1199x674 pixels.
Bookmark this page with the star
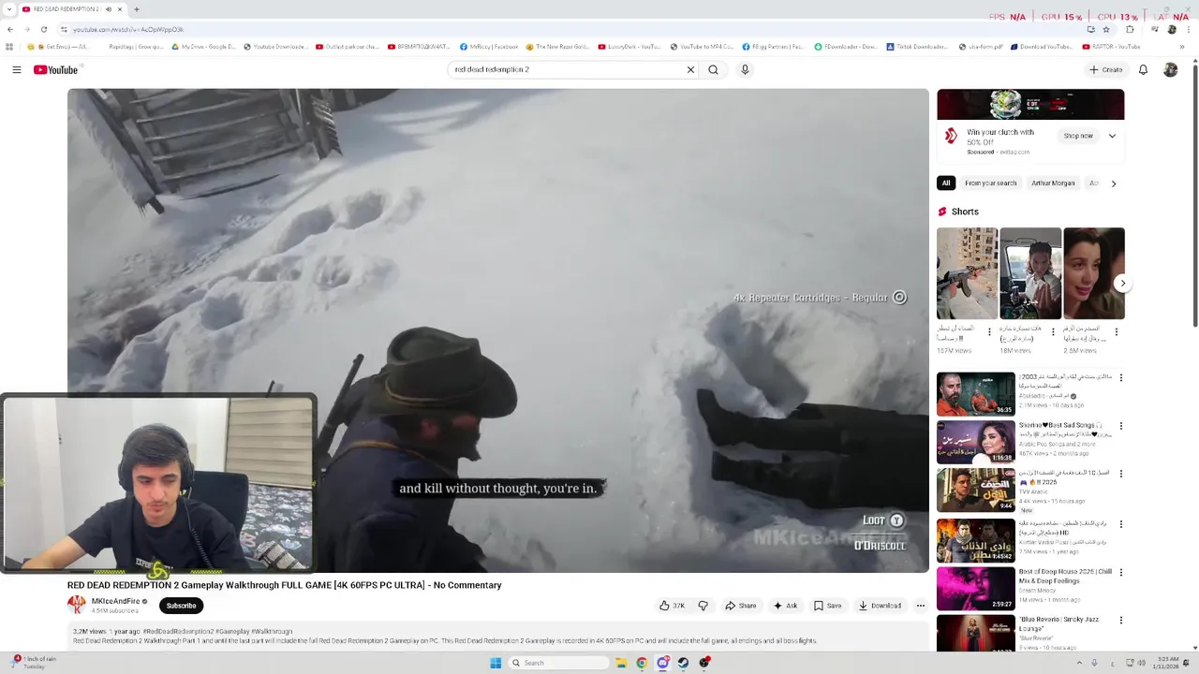1105,29
